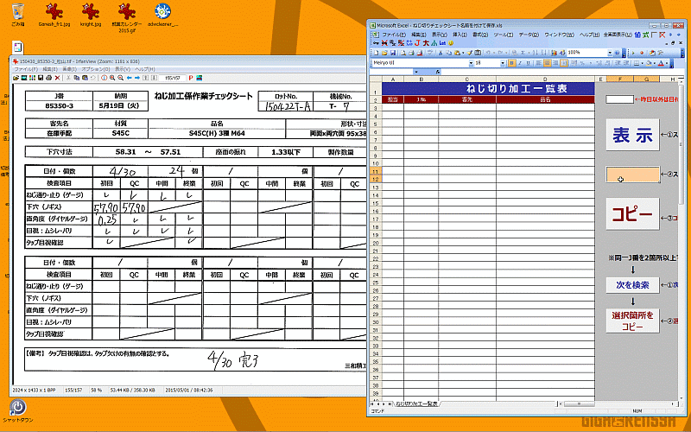
Task: Click the New workbook icon in Excel
Action: (x=377, y=53)
